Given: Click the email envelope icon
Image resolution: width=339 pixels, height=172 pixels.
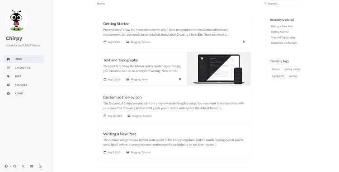Looking at the screenshot, I should (x=32, y=166).
